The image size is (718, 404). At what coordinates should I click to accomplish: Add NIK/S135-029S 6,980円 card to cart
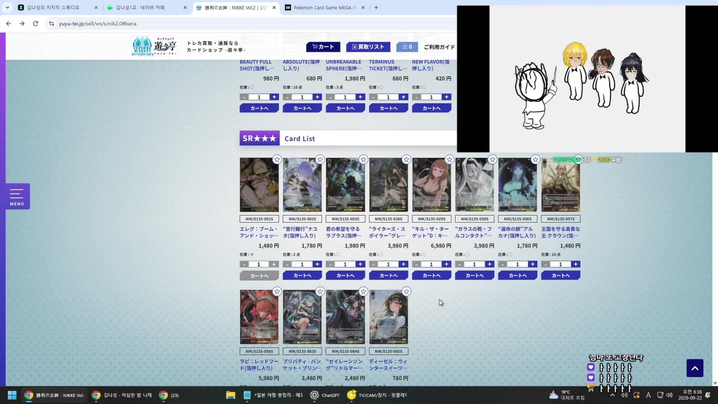tap(432, 276)
